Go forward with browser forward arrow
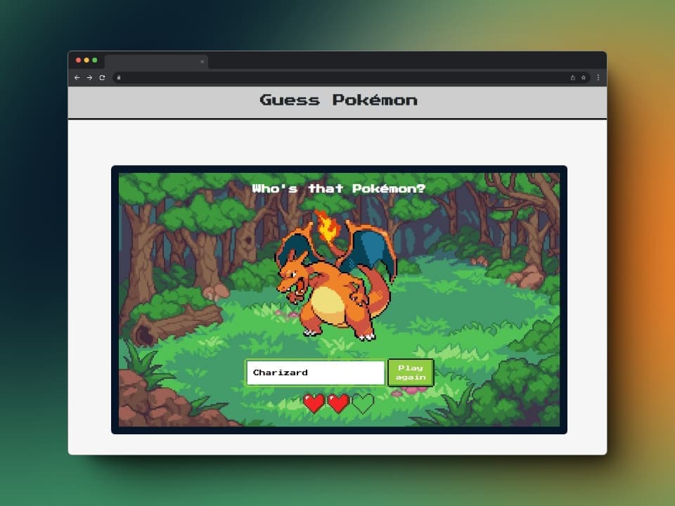Image resolution: width=675 pixels, height=506 pixels. [89, 78]
